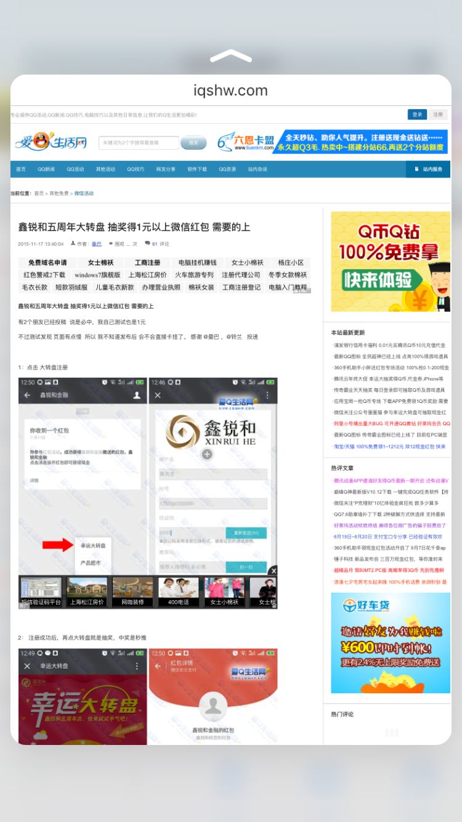This screenshot has height=822, width=462.
Task: Open the 短信验证码平台 ad thumbnail
Action: pyautogui.click(x=41, y=592)
